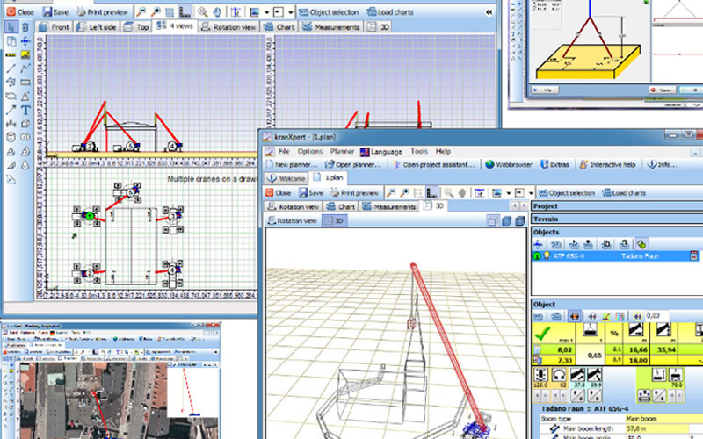Select the Text tool in left palette

click(x=25, y=109)
